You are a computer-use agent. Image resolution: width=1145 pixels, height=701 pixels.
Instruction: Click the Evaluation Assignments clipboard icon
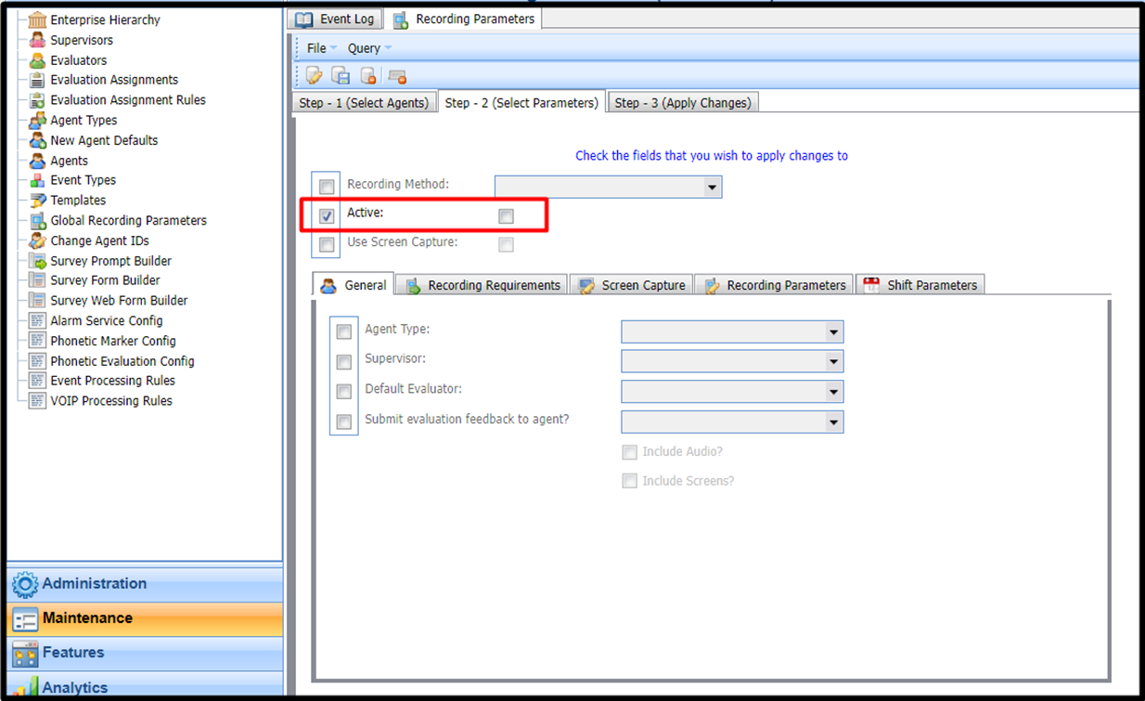[x=37, y=80]
